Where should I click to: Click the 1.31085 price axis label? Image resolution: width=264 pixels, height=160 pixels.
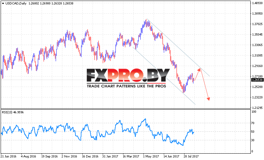pos(257,55)
